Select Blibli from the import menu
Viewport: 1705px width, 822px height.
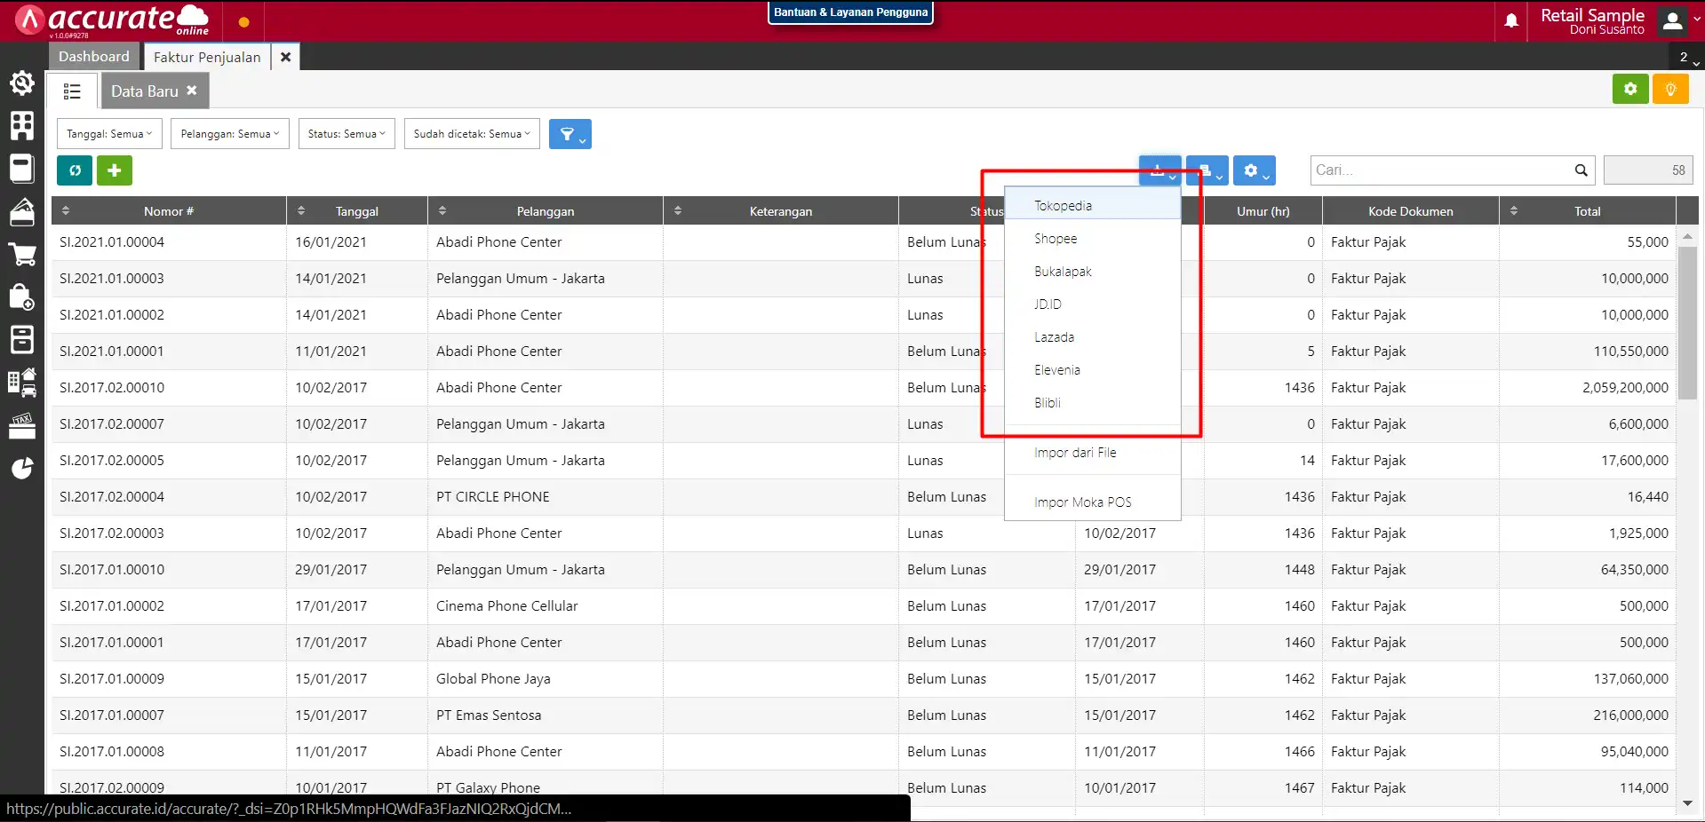(1092, 403)
